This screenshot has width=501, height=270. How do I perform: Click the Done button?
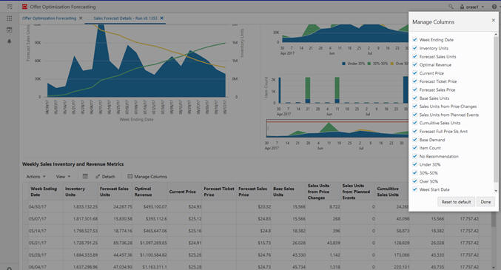485,202
